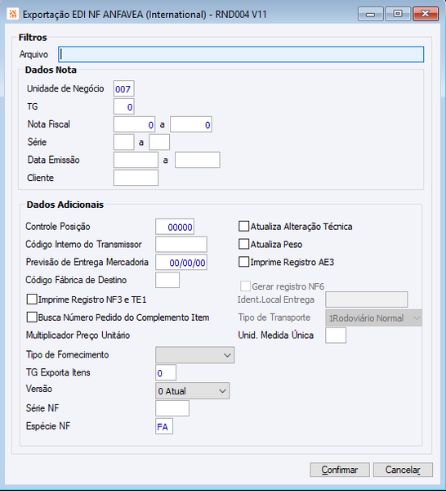The image size is (446, 491).
Task: Expand the Versão dropdown showing 0 Atual
Action: point(193,391)
